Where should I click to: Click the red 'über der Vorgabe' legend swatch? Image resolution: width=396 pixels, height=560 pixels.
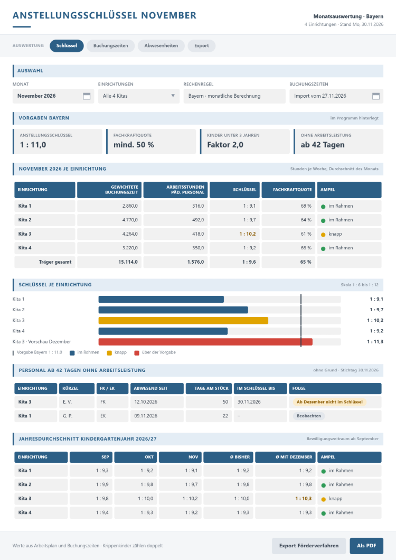[136, 353]
